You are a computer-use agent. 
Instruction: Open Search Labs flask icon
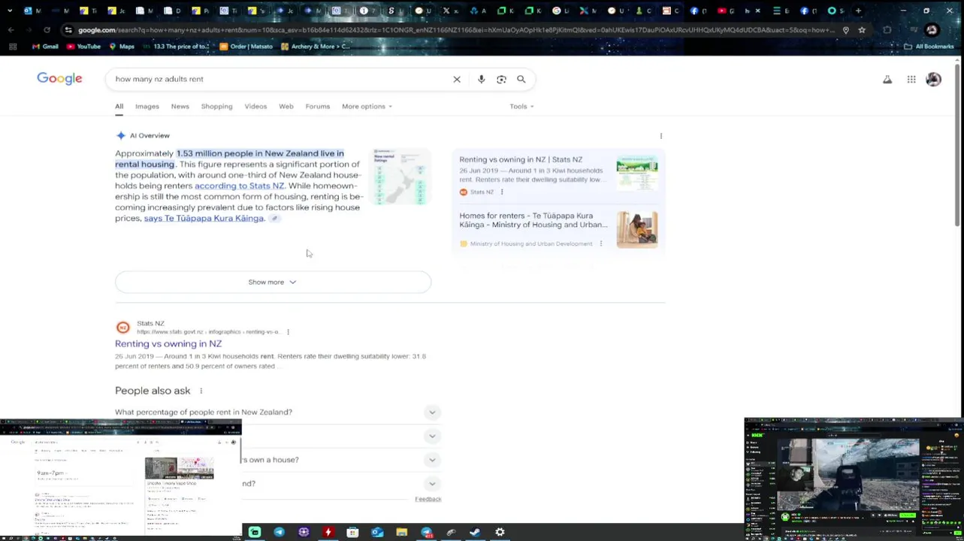click(x=887, y=79)
